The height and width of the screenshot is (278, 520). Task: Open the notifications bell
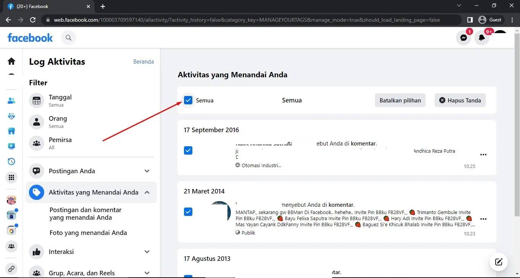(x=482, y=38)
